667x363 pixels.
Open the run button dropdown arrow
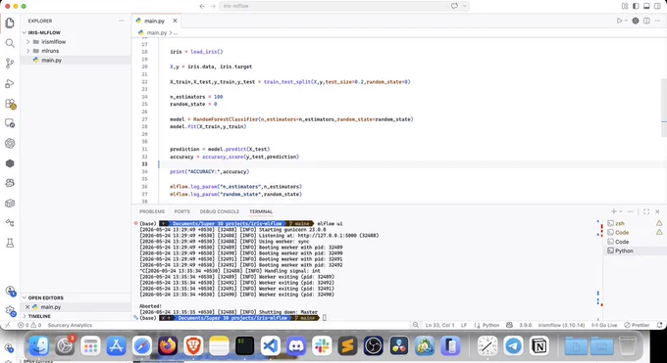pyautogui.click(x=626, y=21)
